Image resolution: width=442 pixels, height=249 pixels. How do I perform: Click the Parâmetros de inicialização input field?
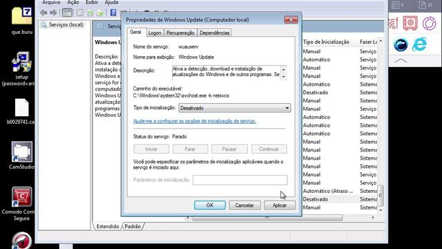coord(240,180)
